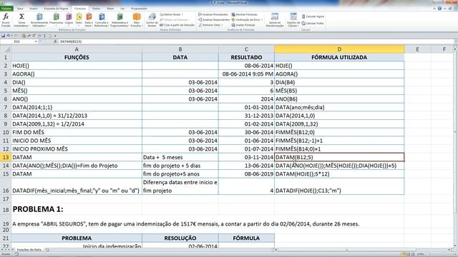The image size is (458, 257).
Task: Select the 'PROBLEMA 1:' heading cell
Action: (77, 209)
